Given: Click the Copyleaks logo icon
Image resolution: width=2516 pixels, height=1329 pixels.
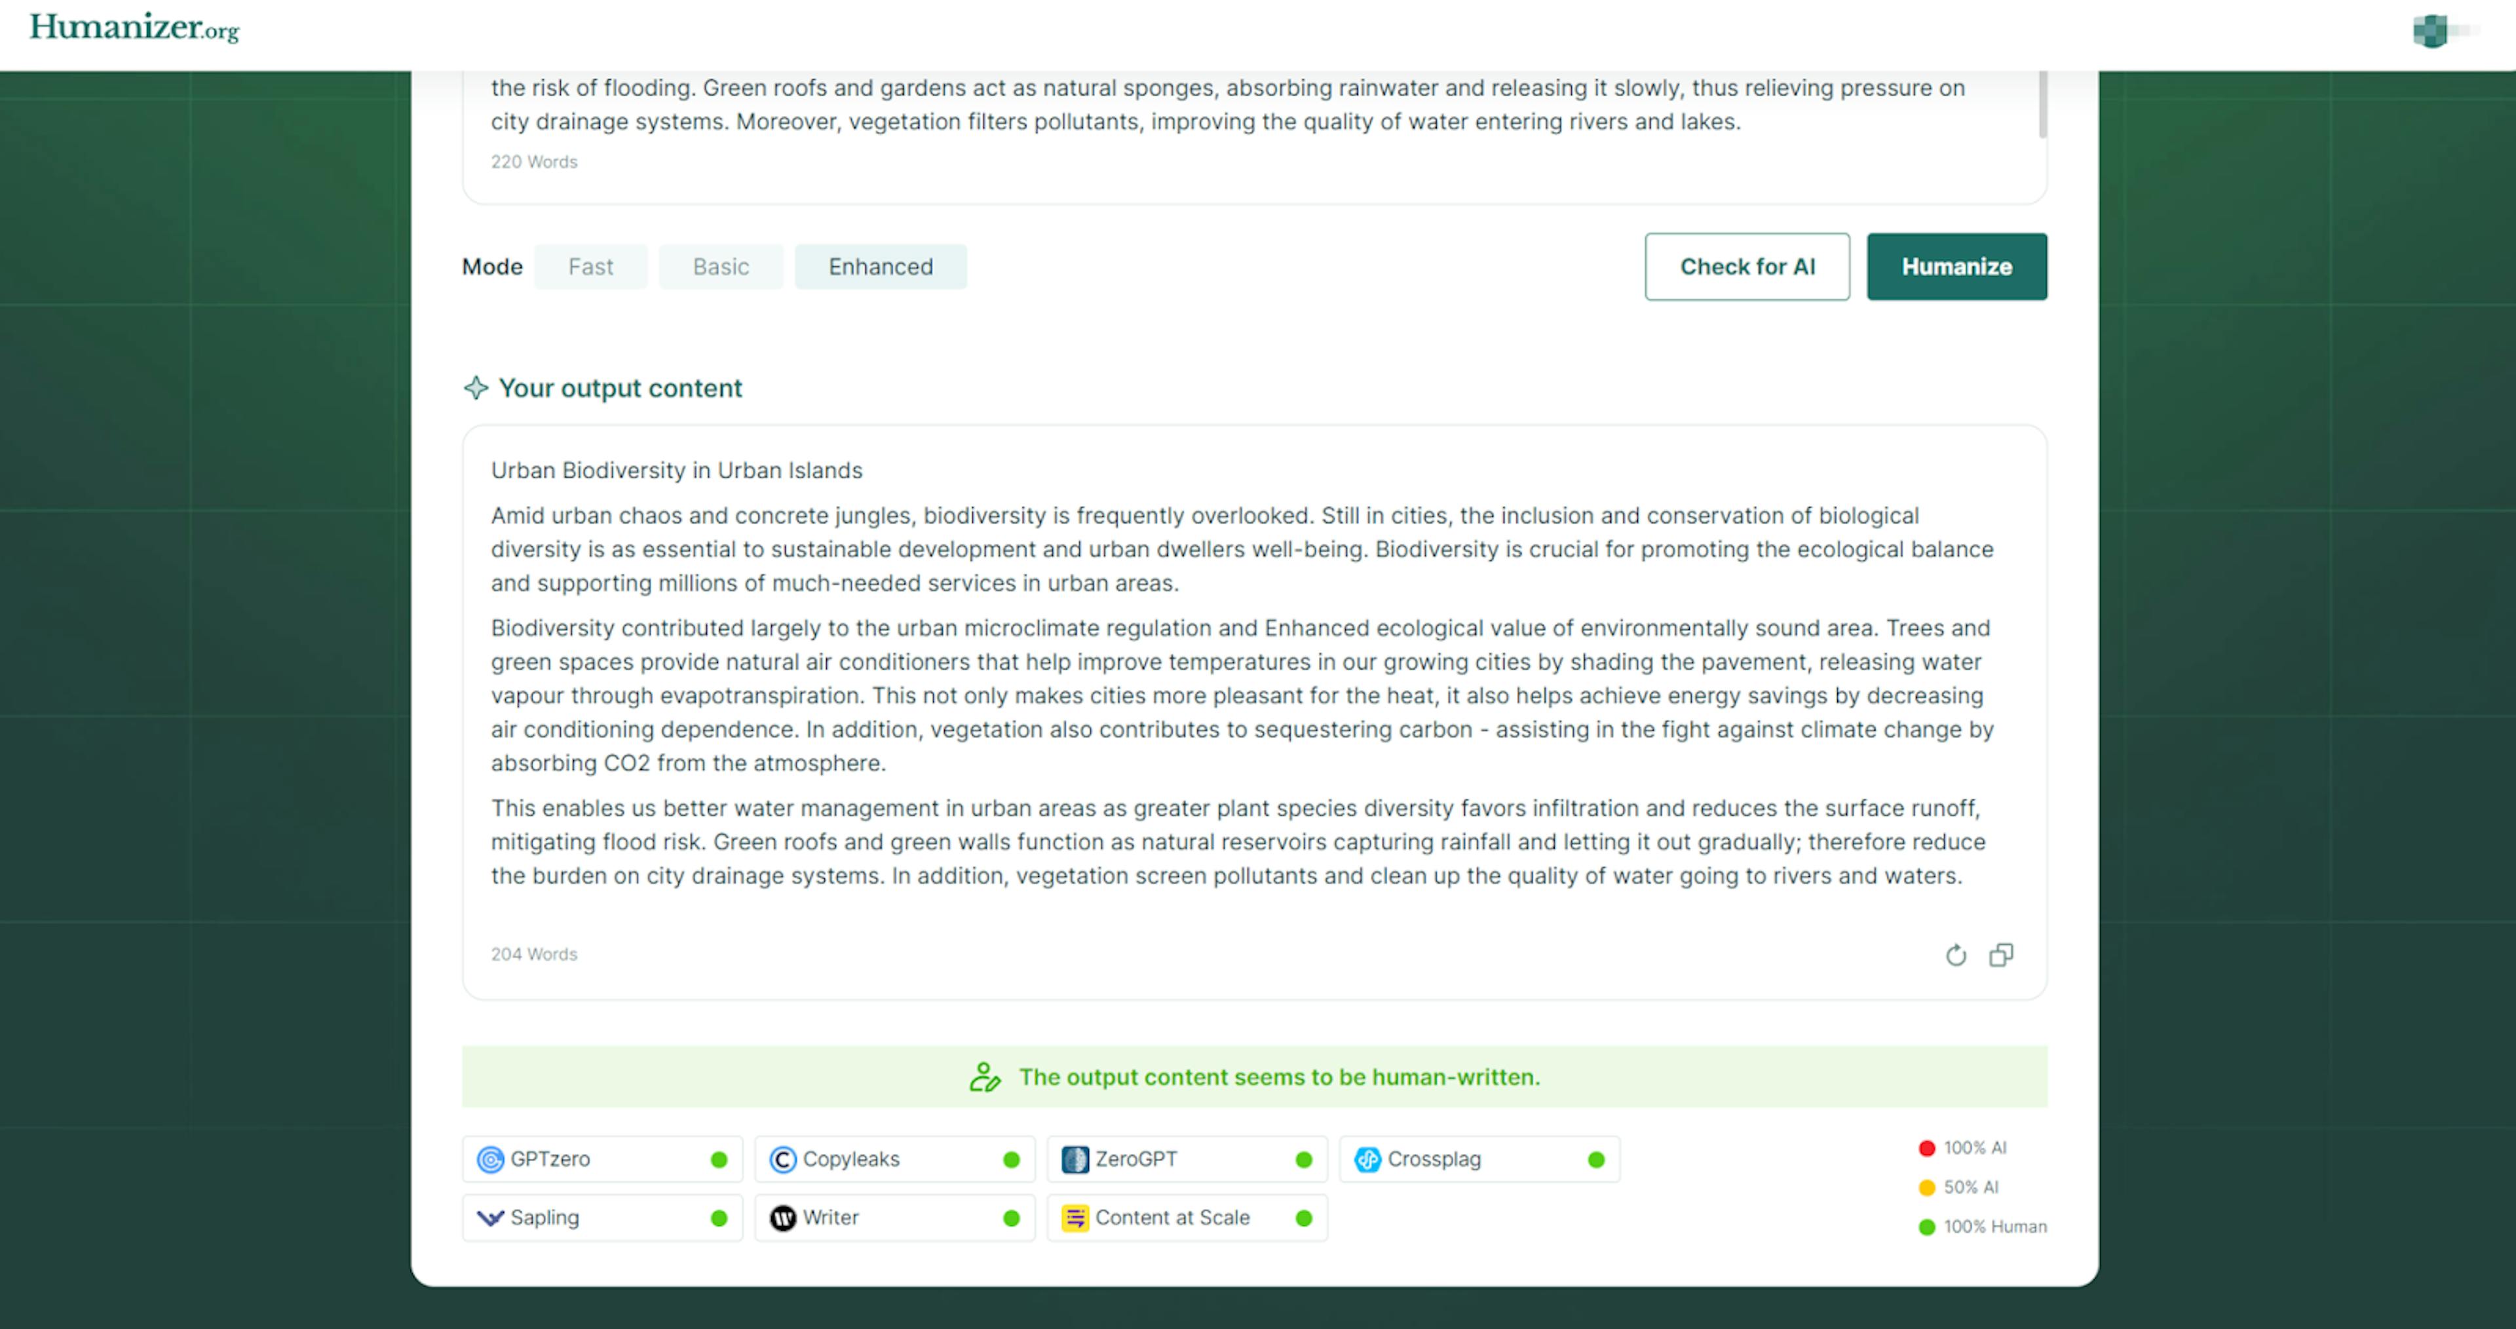Looking at the screenshot, I should [782, 1159].
